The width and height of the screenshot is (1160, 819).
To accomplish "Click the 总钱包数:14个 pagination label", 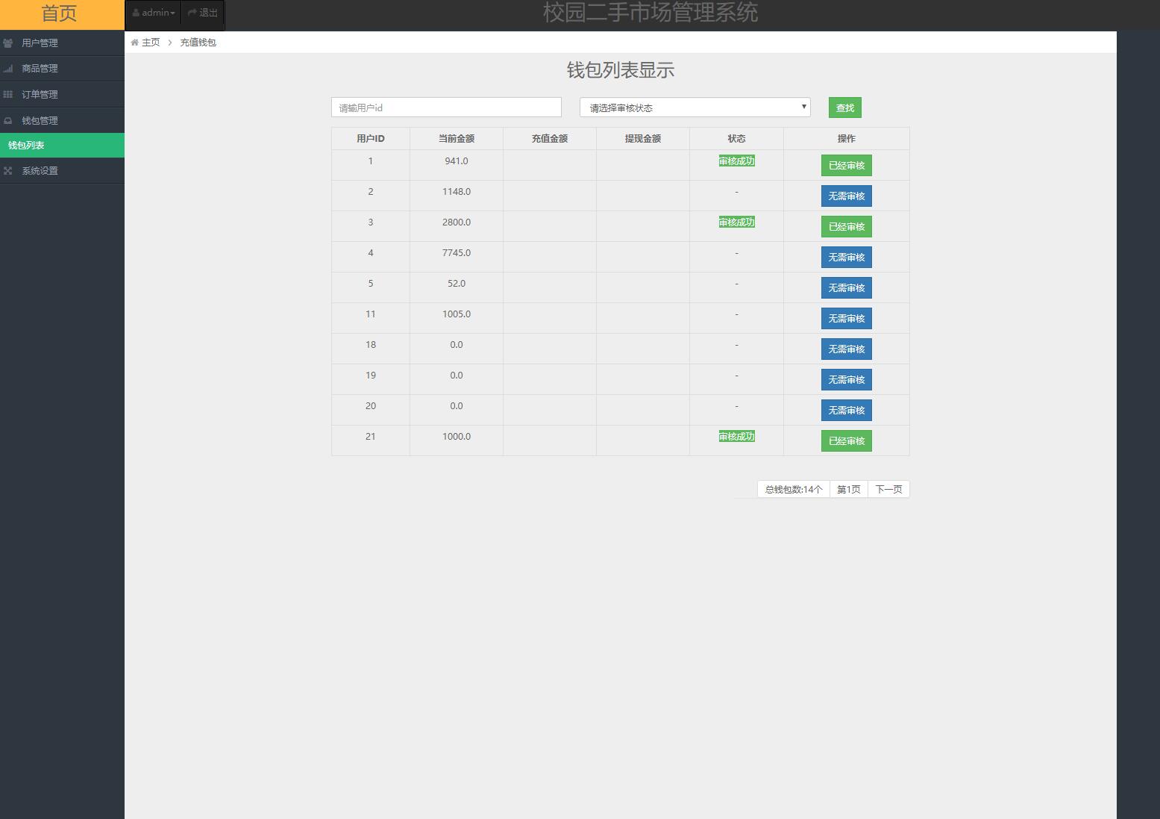I will click(x=794, y=489).
